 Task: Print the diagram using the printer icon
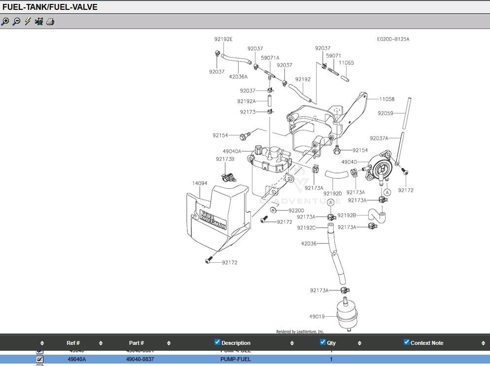pos(50,22)
